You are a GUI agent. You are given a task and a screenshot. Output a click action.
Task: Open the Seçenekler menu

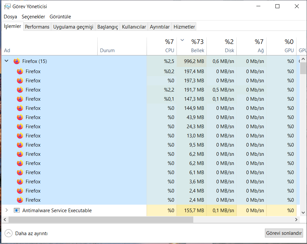33,17
